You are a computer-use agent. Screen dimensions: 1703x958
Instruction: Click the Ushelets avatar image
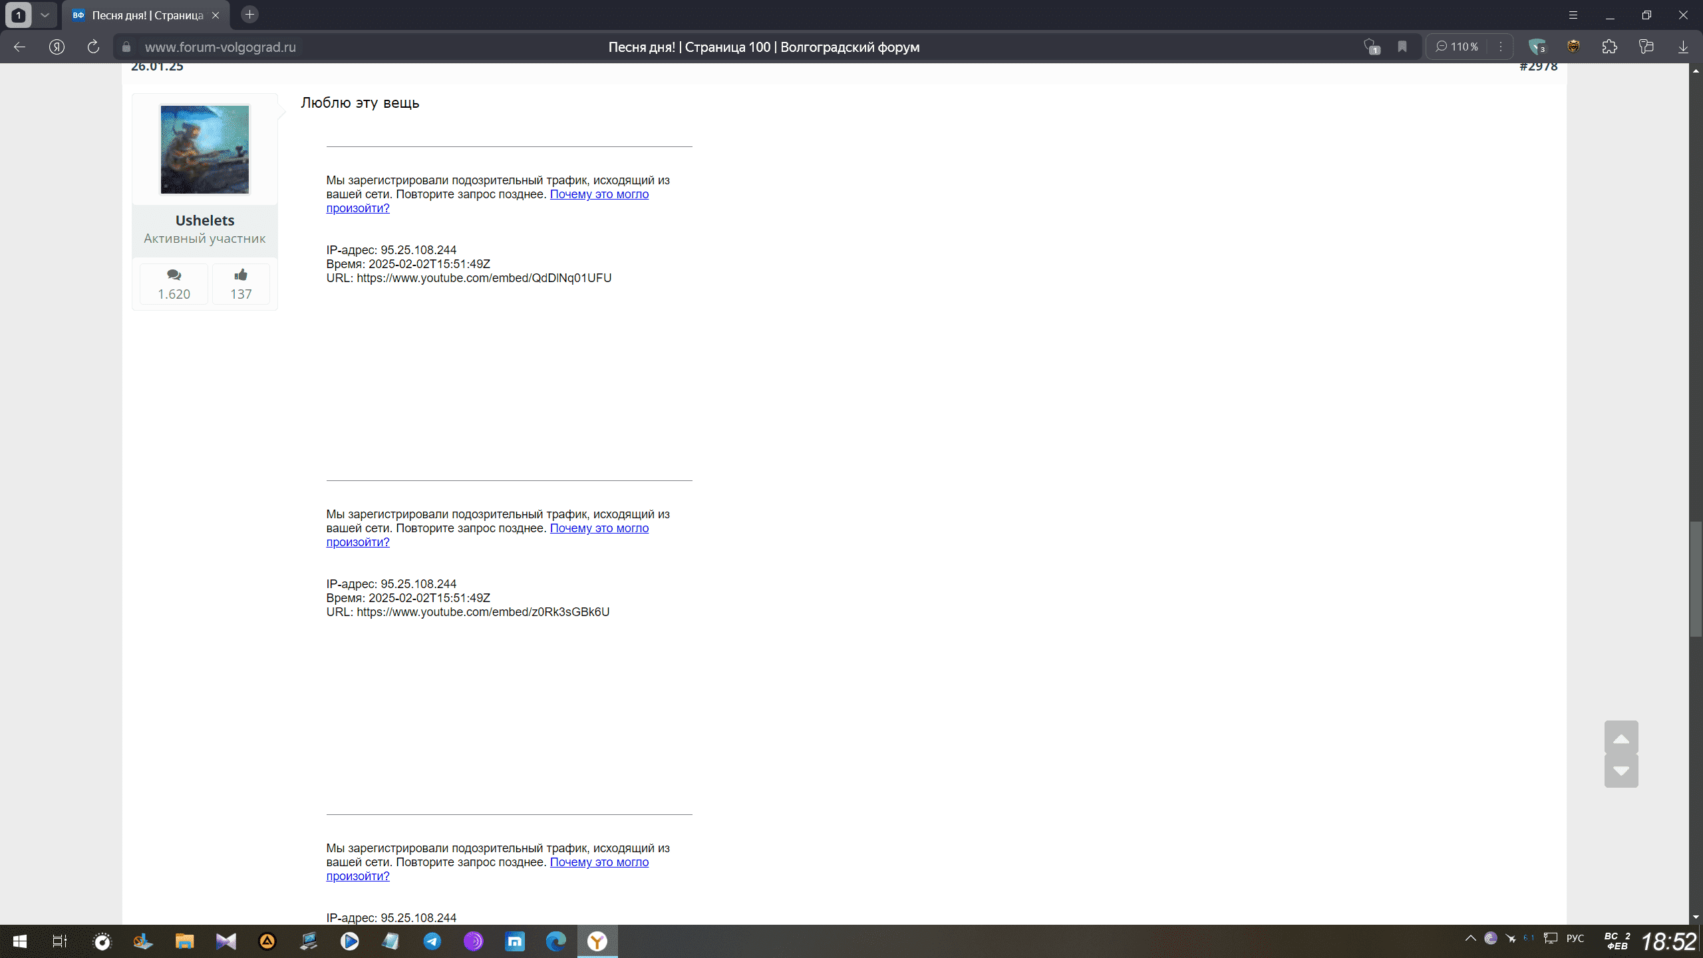click(204, 150)
